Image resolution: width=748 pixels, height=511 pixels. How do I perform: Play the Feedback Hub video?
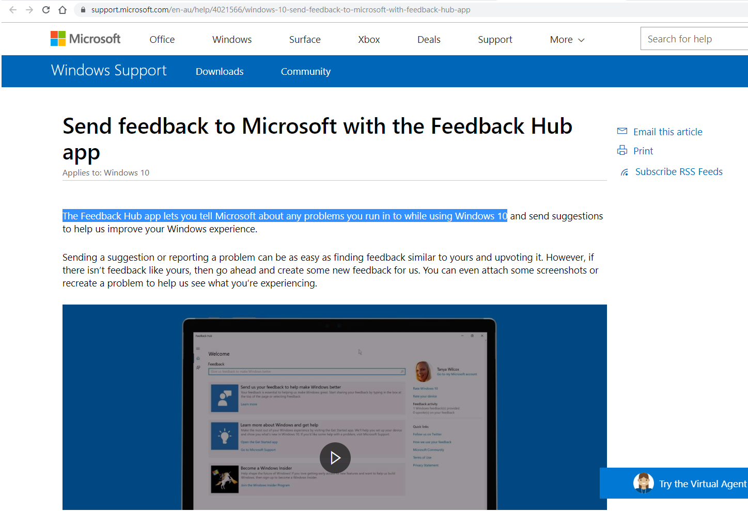click(x=335, y=458)
